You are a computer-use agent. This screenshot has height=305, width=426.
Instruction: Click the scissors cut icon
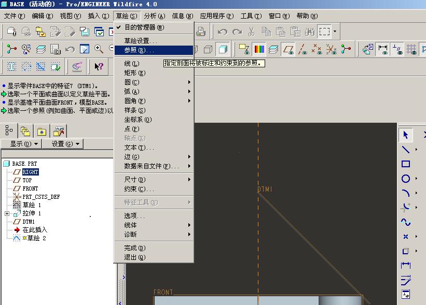coord(252,32)
